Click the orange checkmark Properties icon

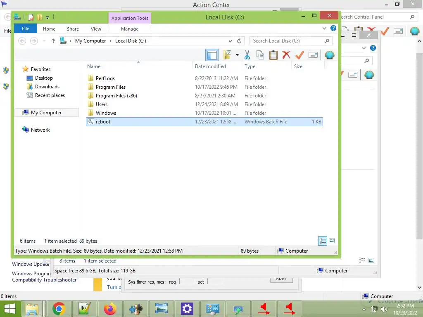pos(299,55)
